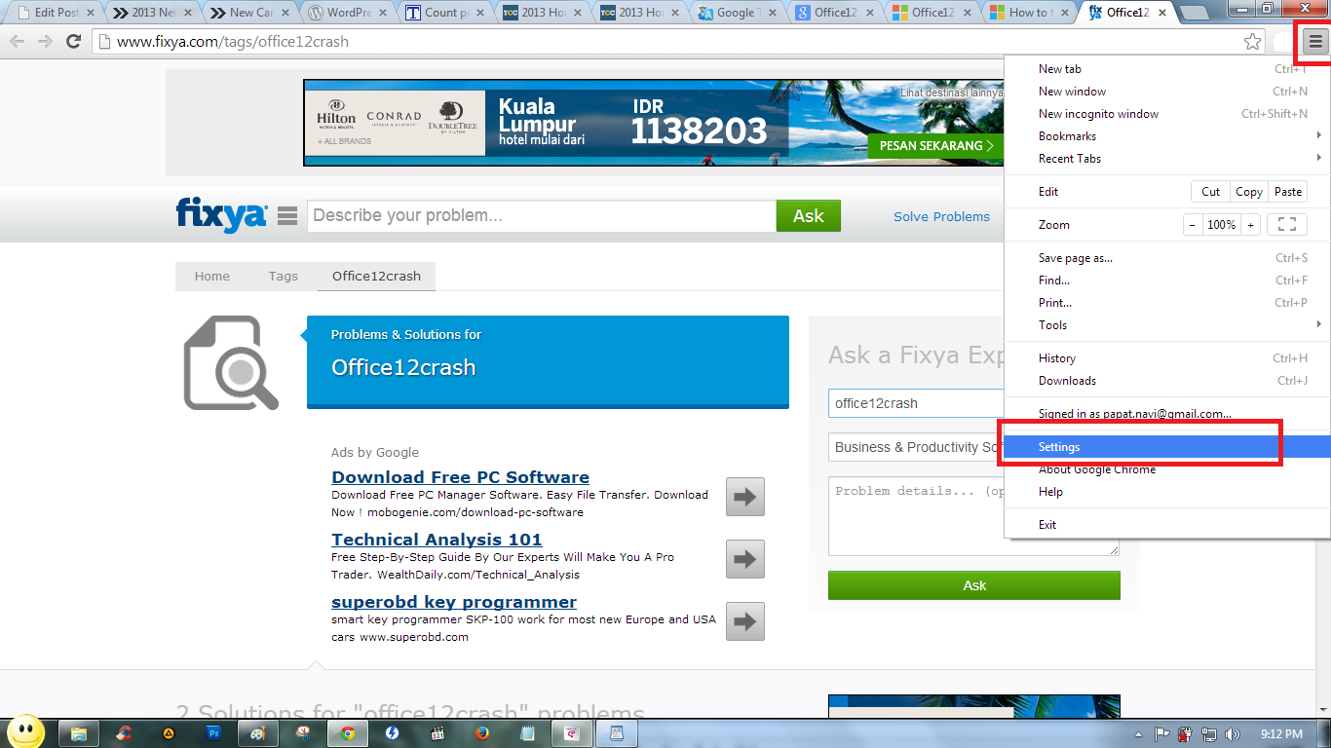This screenshot has height=748, width=1331.
Task: Go to the Tags breadcrumb
Action: (283, 276)
